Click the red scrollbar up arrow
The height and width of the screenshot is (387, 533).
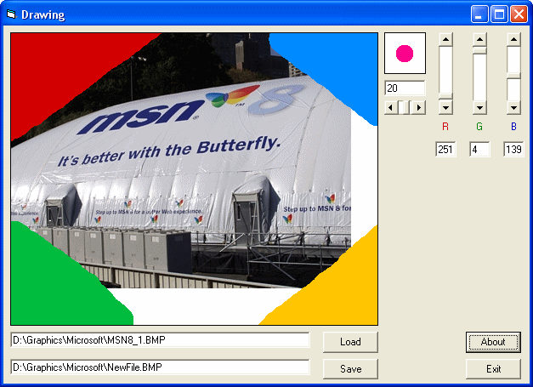pyautogui.click(x=445, y=39)
